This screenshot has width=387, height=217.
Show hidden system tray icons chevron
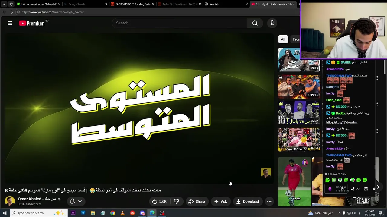(x=339, y=213)
